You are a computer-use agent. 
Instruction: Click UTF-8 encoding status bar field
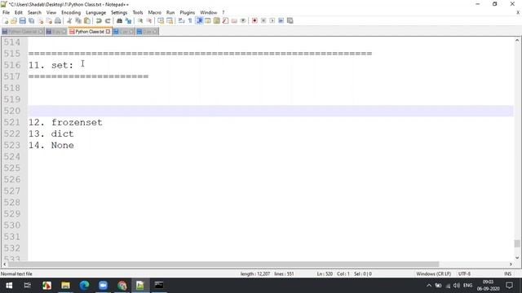coord(464,273)
